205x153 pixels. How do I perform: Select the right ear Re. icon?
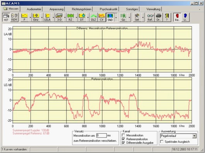(177, 17)
